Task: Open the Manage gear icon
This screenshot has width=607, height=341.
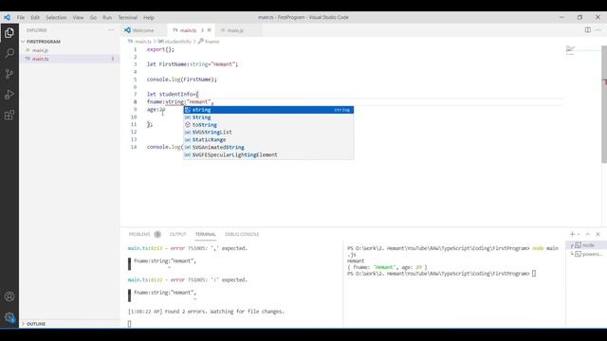Action: pyautogui.click(x=9, y=317)
